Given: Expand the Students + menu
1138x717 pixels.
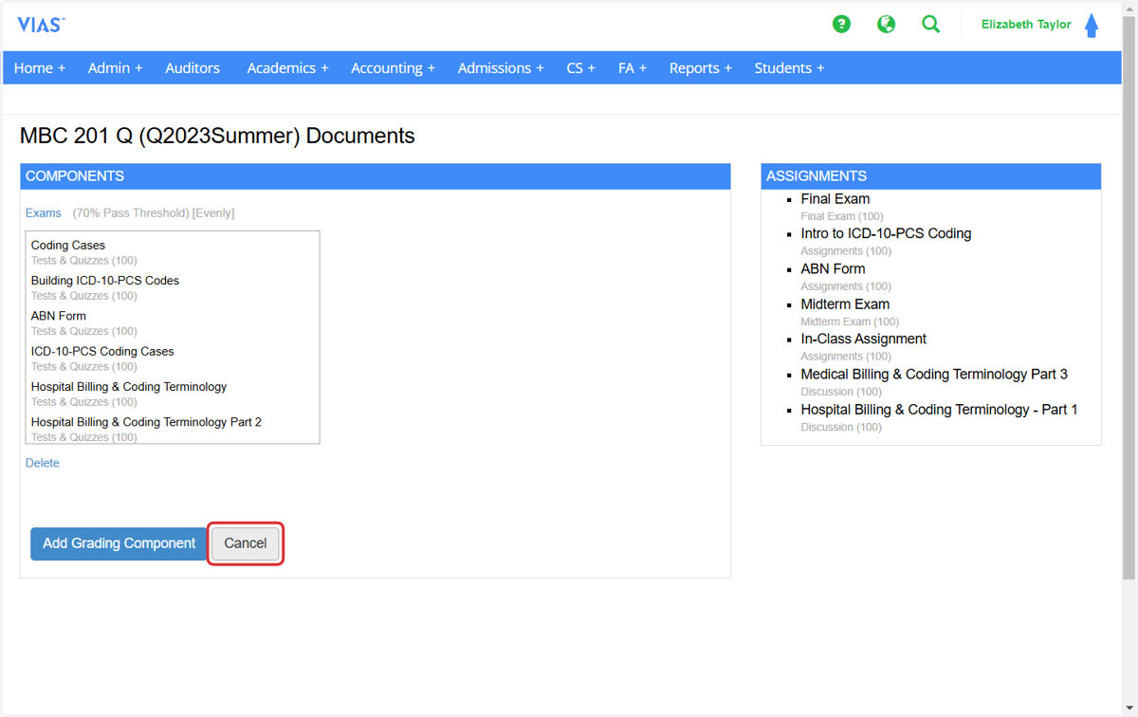Looking at the screenshot, I should 789,68.
